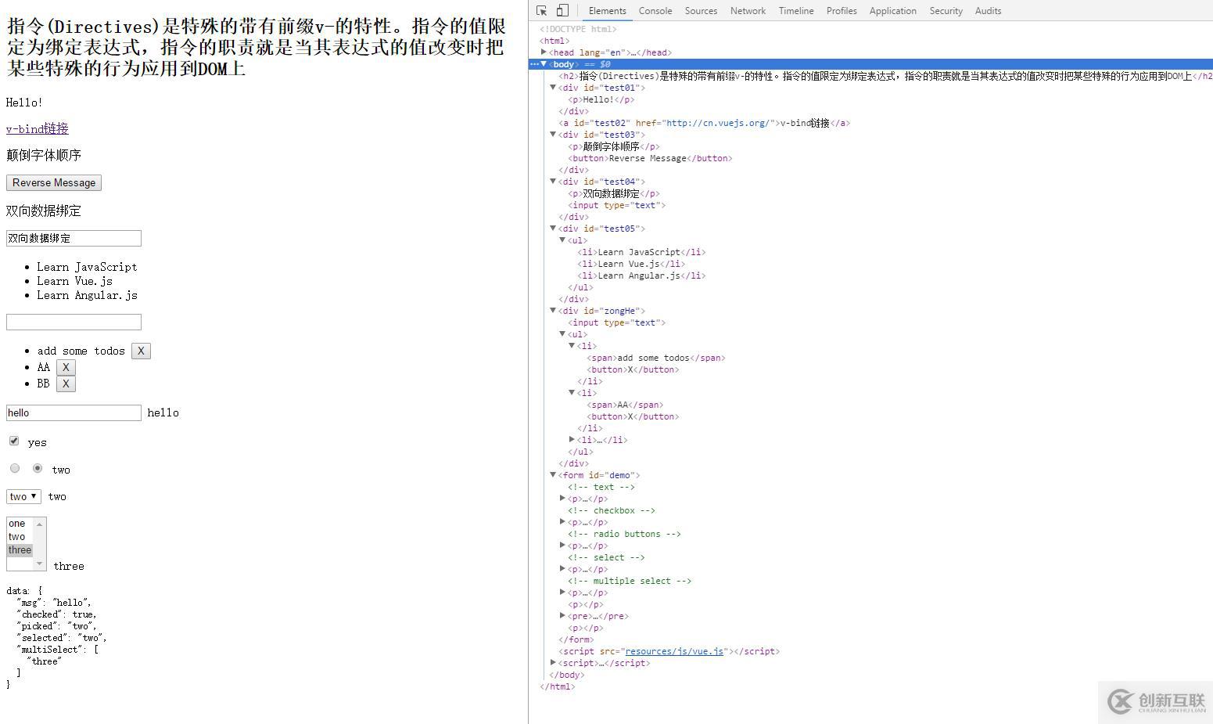
Task: Open the 'two' select dropdown
Action: (x=23, y=496)
